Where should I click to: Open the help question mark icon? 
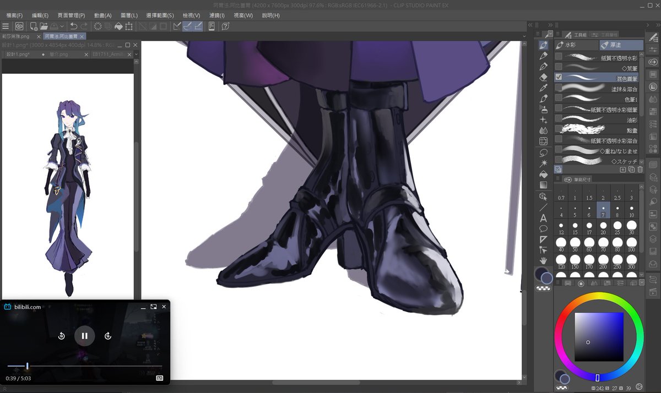(x=225, y=26)
